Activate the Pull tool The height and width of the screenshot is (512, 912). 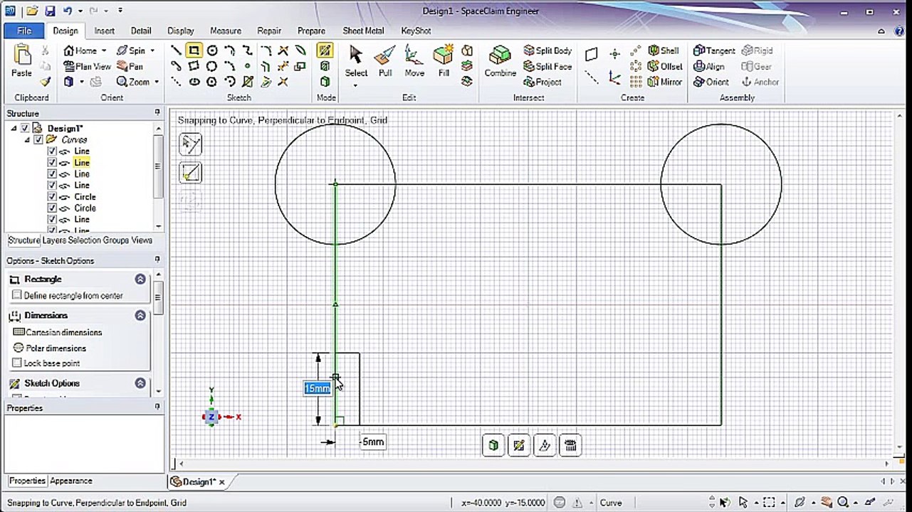click(385, 61)
